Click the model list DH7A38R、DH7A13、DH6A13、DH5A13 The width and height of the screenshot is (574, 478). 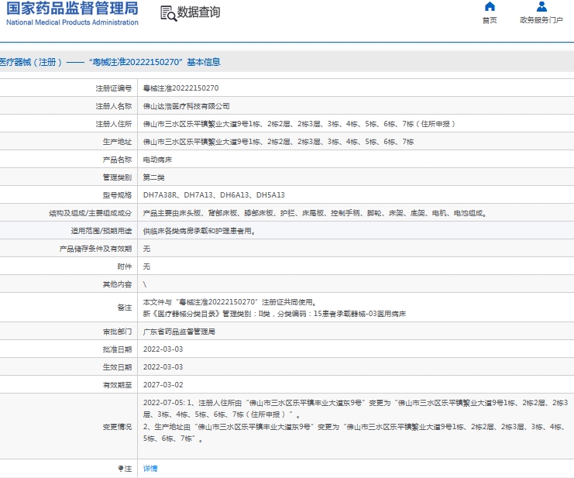coord(214,195)
